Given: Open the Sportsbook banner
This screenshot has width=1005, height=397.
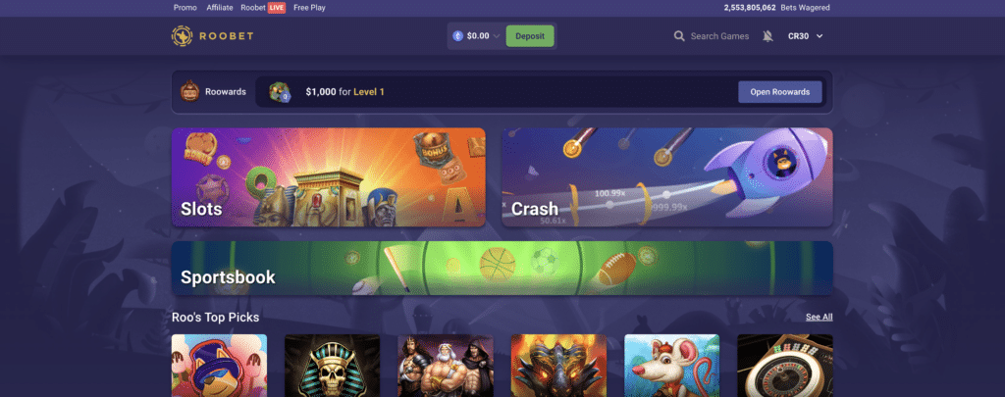Looking at the screenshot, I should [x=502, y=269].
